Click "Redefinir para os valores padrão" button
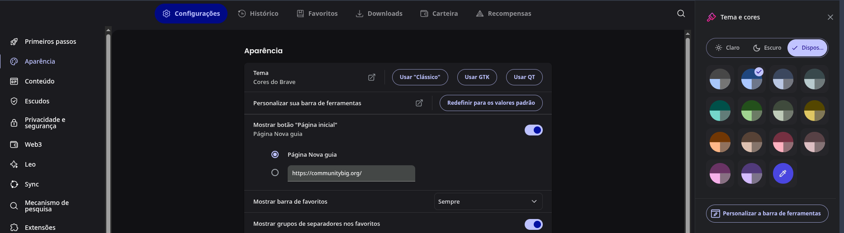 (x=491, y=103)
